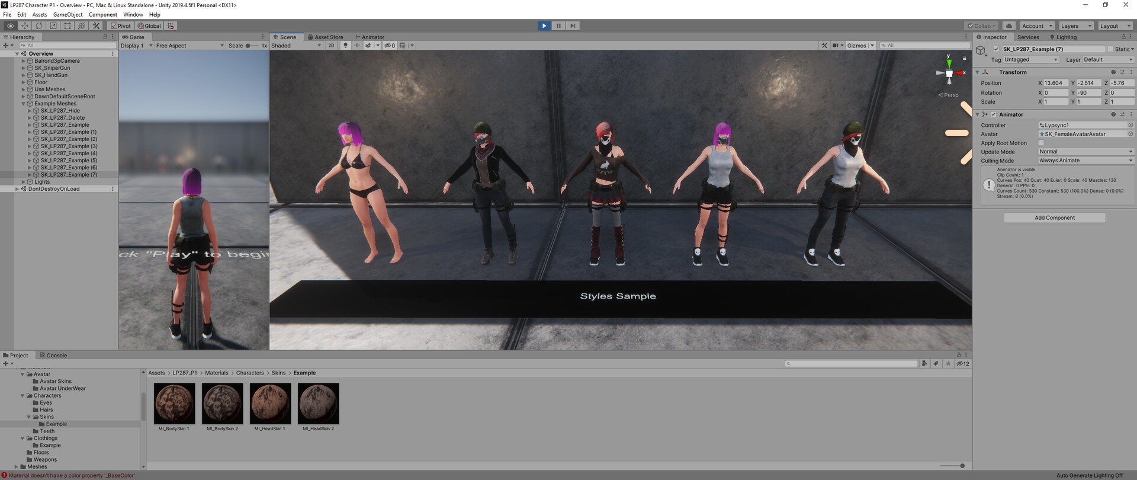The width and height of the screenshot is (1137, 480).
Task: Toggle 2D scene view mode
Action: tap(331, 46)
